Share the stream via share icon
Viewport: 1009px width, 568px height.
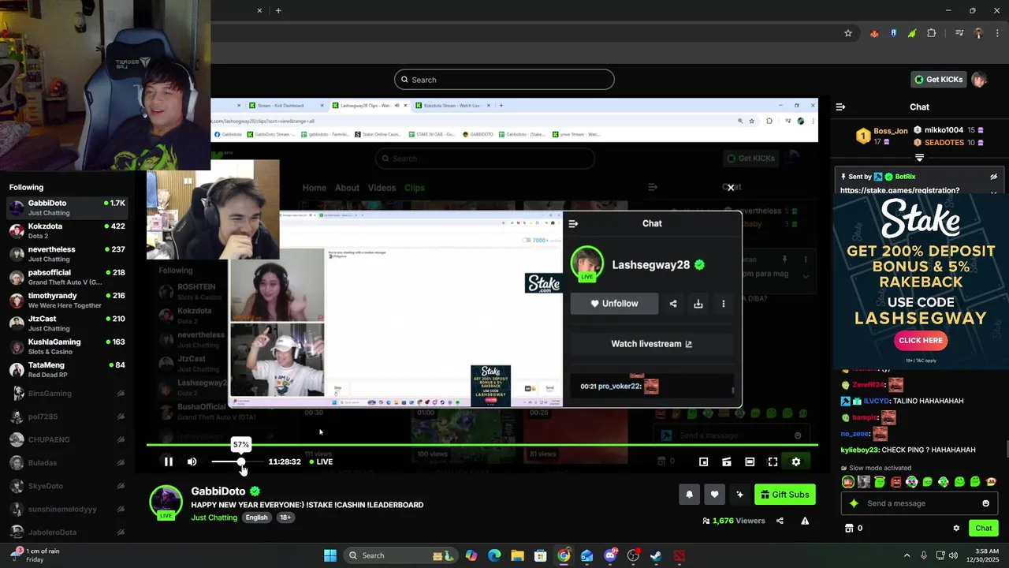click(780, 521)
